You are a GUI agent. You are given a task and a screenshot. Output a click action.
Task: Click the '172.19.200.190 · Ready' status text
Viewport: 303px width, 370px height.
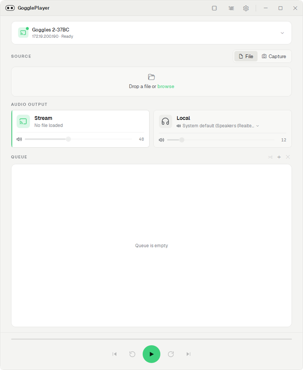53,36
